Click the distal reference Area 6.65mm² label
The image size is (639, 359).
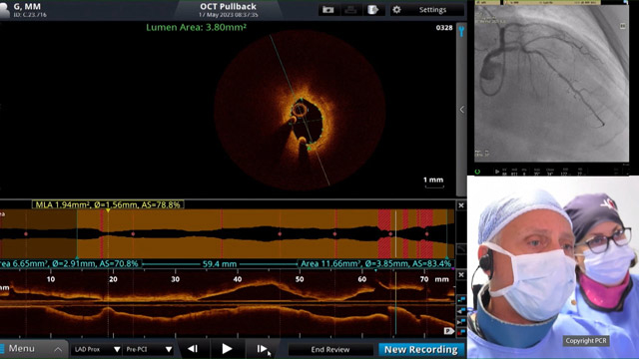71,263
